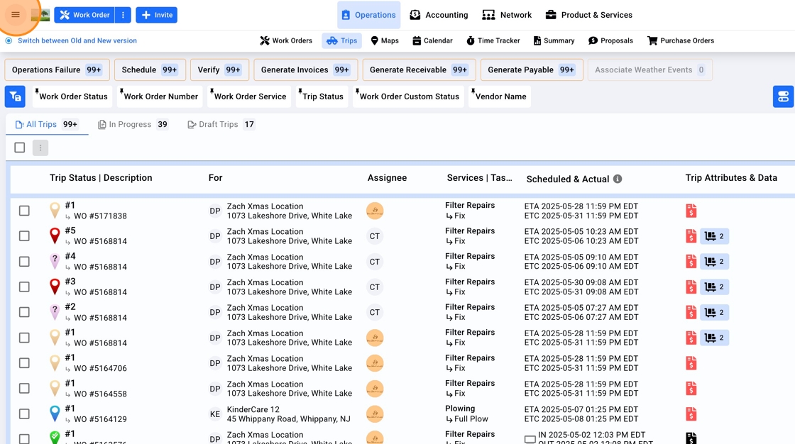Click the blue map pin for WO #5164129
The image size is (795, 444).
tap(55, 414)
